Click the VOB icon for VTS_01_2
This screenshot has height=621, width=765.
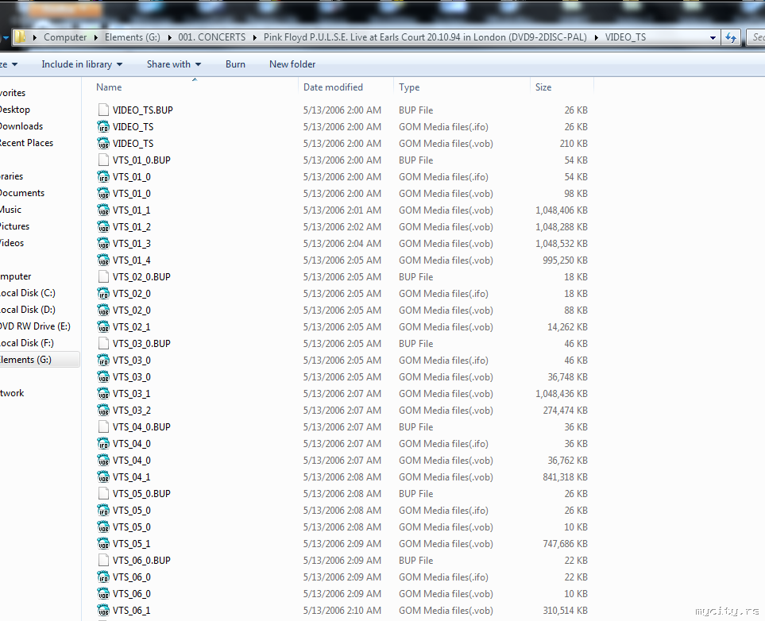tap(103, 226)
